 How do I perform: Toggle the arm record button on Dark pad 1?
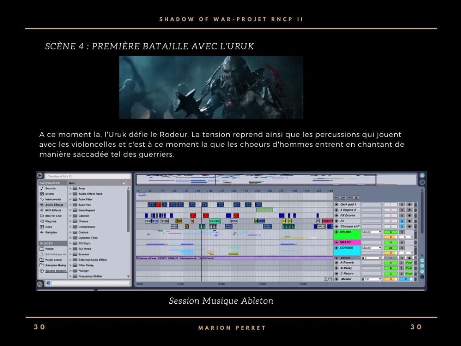409,204
